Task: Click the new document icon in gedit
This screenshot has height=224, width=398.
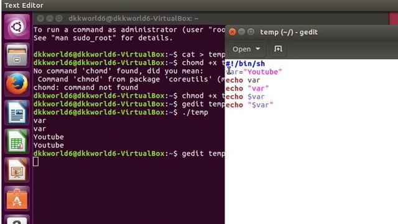Action: [278, 49]
